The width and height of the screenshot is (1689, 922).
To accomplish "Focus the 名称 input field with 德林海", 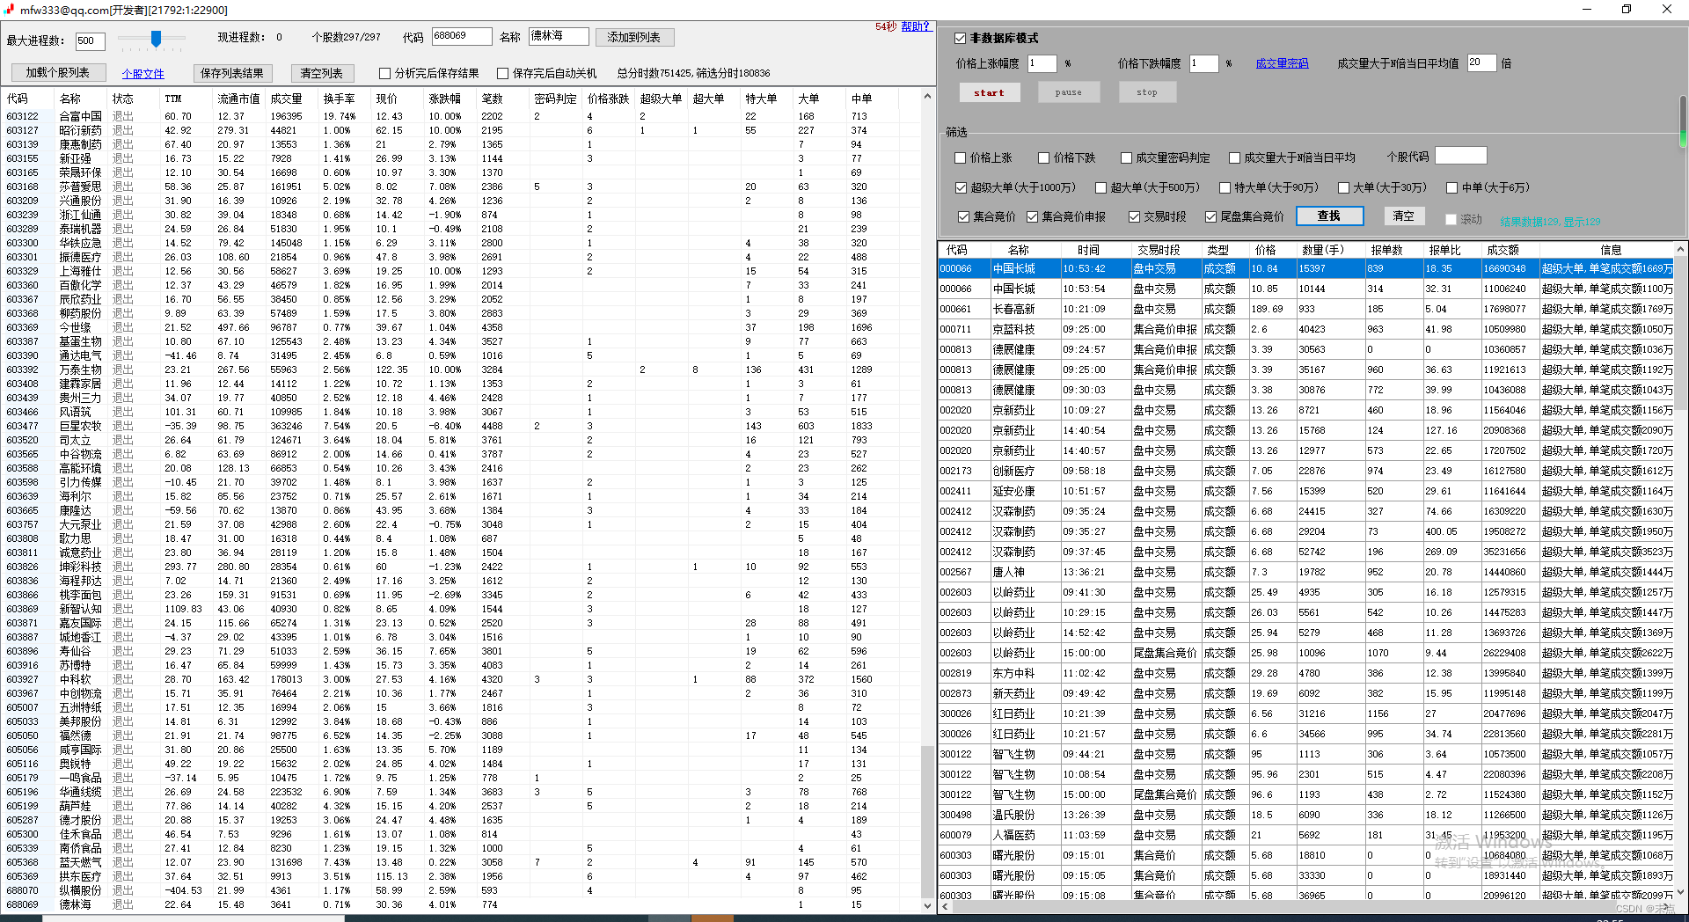I will coord(559,36).
